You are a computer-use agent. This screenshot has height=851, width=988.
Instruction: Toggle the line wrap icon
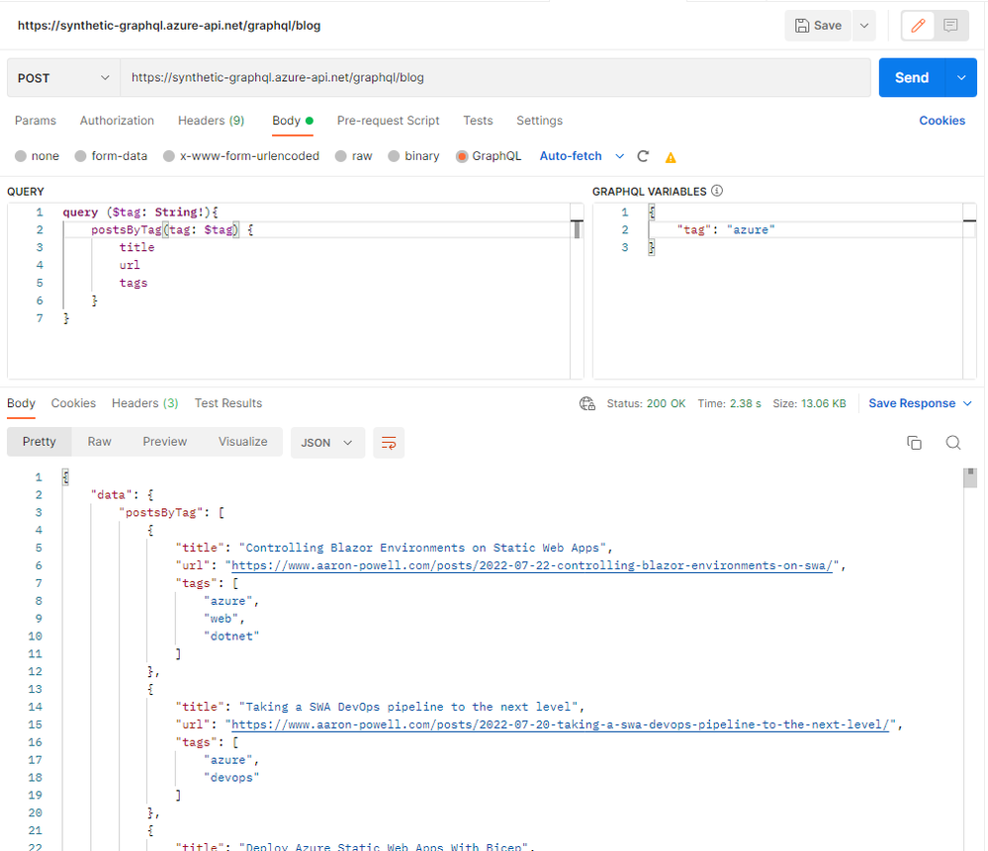pyautogui.click(x=389, y=443)
